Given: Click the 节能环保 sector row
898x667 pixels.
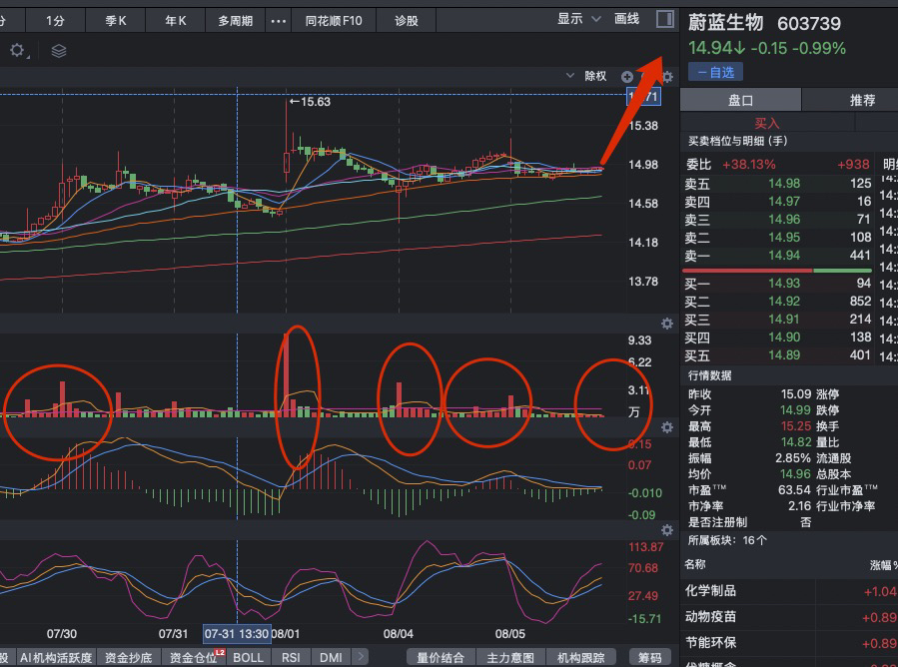Looking at the screenshot, I should (x=789, y=642).
